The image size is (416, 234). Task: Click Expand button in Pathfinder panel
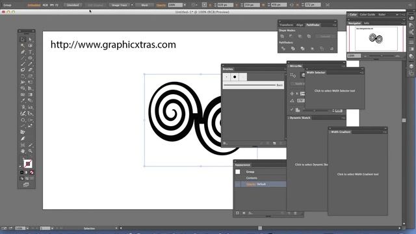click(x=325, y=36)
